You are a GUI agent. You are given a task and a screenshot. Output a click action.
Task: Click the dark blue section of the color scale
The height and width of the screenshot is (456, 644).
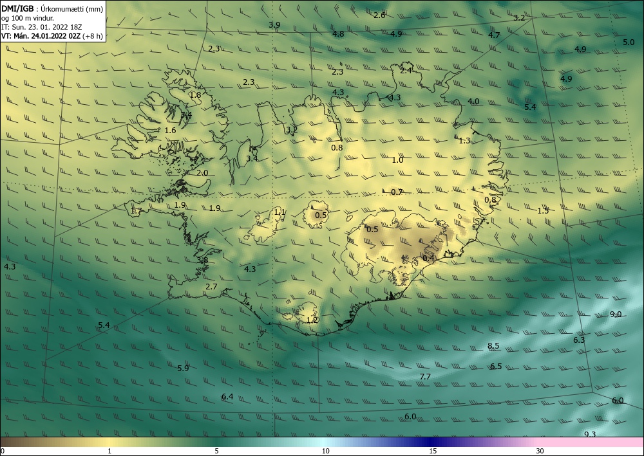(429, 442)
